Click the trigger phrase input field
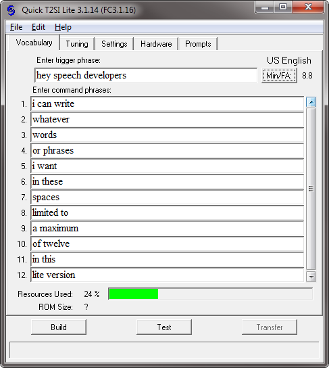Image resolution: width=329 pixels, height=368 pixels. click(x=146, y=75)
